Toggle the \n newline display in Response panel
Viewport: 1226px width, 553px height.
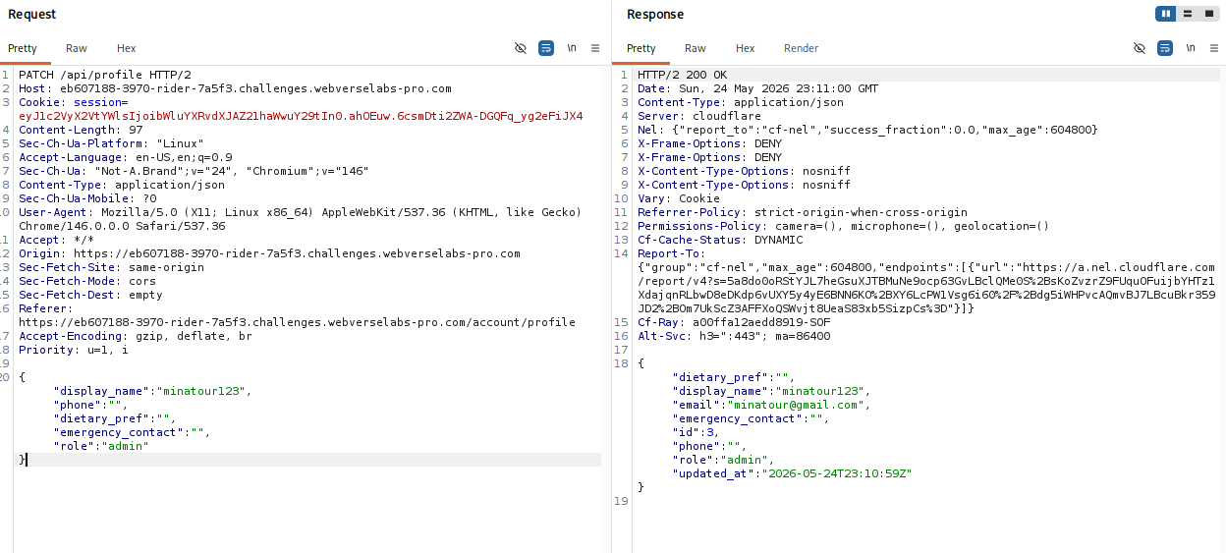(x=1190, y=48)
